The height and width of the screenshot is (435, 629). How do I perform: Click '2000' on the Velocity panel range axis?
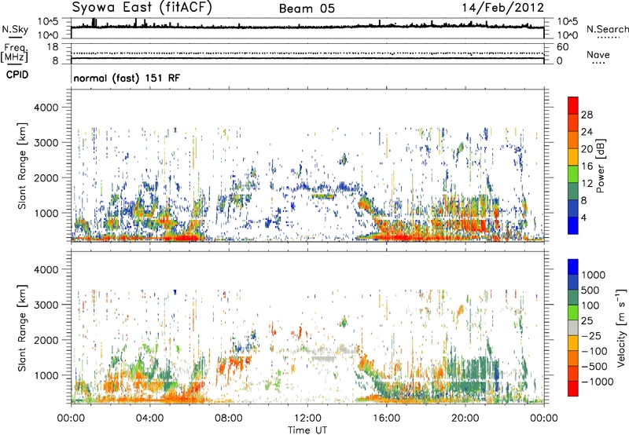[x=46, y=341]
